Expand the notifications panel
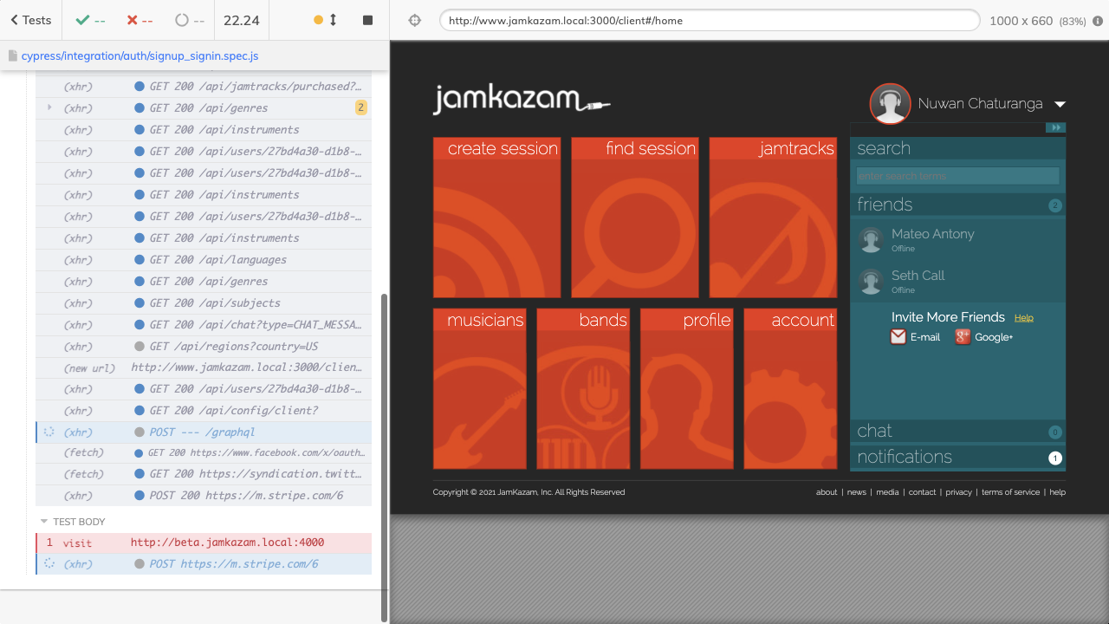The height and width of the screenshot is (624, 1109). [x=957, y=457]
